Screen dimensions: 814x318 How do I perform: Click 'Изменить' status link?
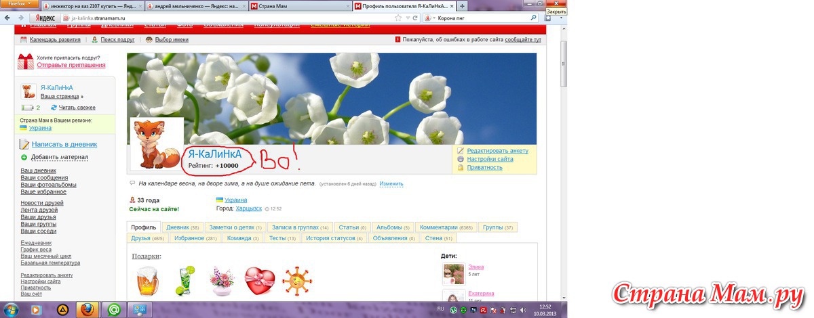(x=391, y=184)
